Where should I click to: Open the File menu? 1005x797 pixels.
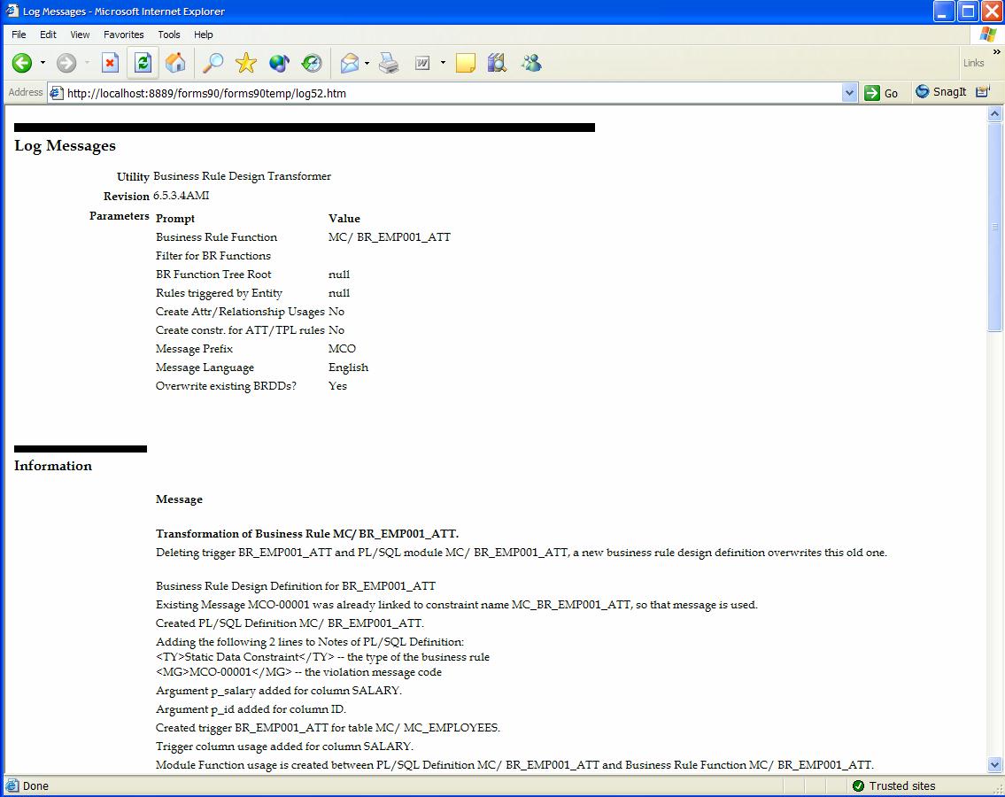19,35
